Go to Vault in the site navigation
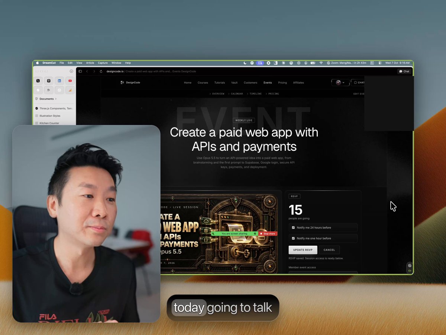Viewport: 446px width, 335px height. 234,83
